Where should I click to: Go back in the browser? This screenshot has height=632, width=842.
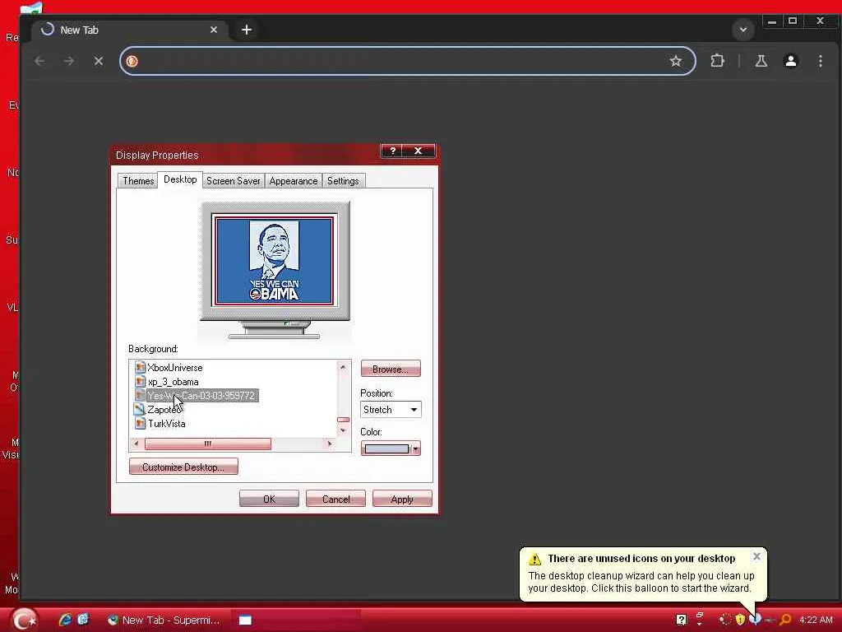click(x=39, y=61)
